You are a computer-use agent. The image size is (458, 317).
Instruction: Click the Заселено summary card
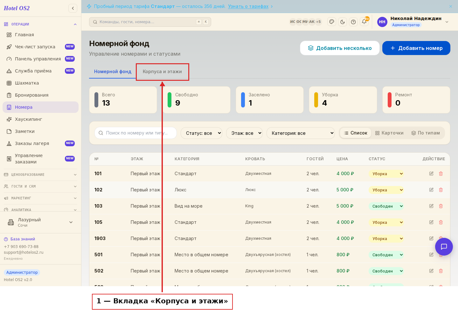pyautogui.click(x=270, y=100)
